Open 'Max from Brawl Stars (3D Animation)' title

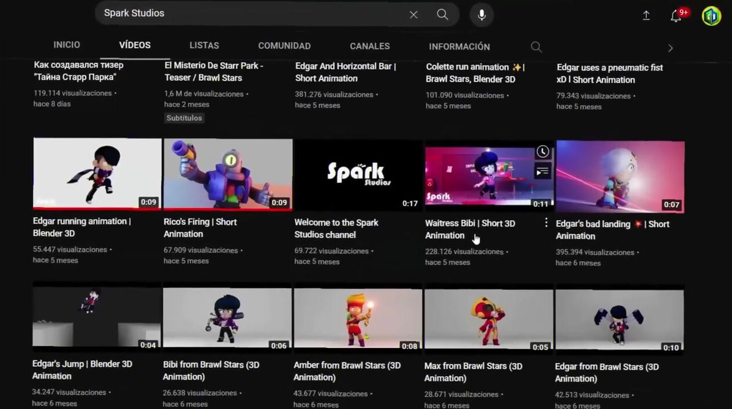pos(473,372)
